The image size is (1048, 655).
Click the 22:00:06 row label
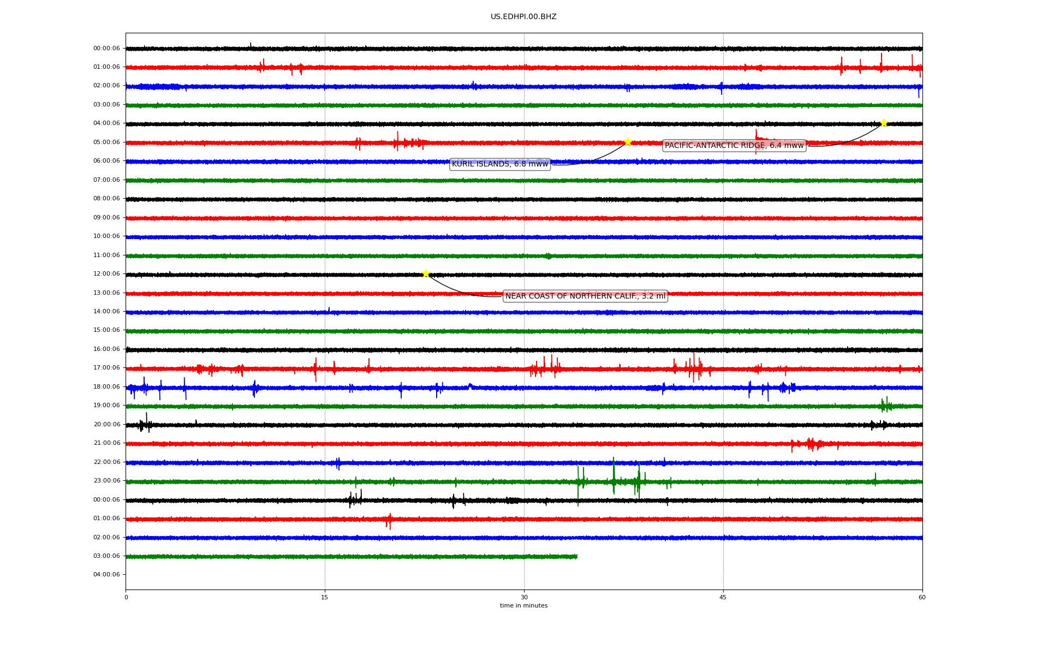pos(106,462)
